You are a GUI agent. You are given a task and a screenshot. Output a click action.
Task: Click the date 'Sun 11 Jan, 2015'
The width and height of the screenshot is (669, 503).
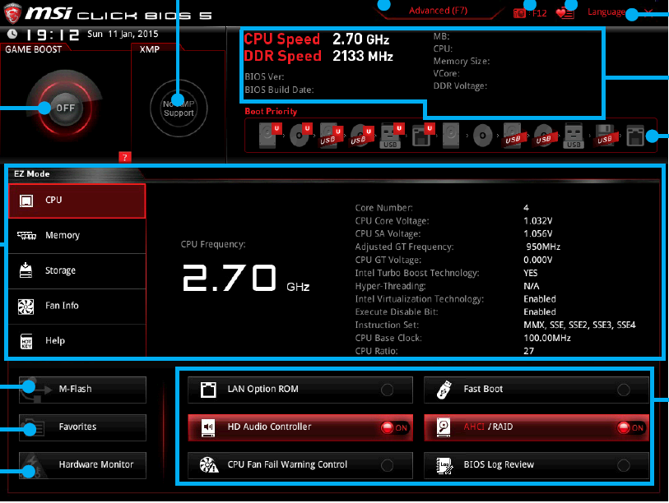[x=123, y=34]
